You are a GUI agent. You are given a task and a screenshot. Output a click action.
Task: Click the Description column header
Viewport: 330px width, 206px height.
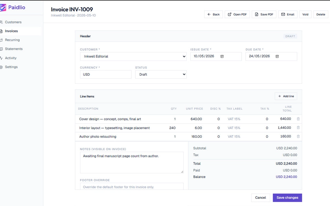click(x=88, y=109)
